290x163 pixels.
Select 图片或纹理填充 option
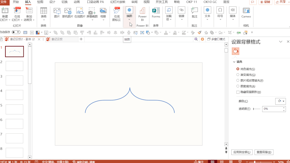click(x=238, y=80)
